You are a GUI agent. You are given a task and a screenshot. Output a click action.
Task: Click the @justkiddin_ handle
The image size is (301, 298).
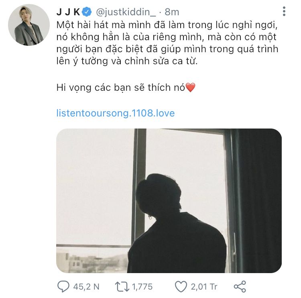[126, 12]
